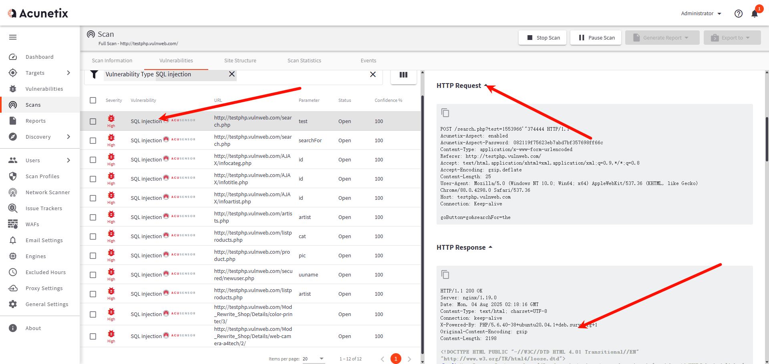Switch to the Site Structure tab
This screenshot has width=769, height=364.
tap(240, 61)
